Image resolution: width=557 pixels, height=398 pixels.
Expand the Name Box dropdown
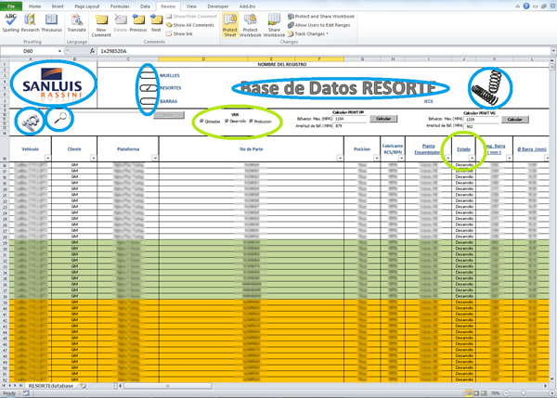59,51
